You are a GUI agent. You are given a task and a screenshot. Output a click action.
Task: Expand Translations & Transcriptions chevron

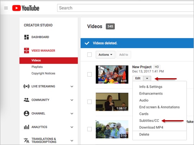coord(72,140)
